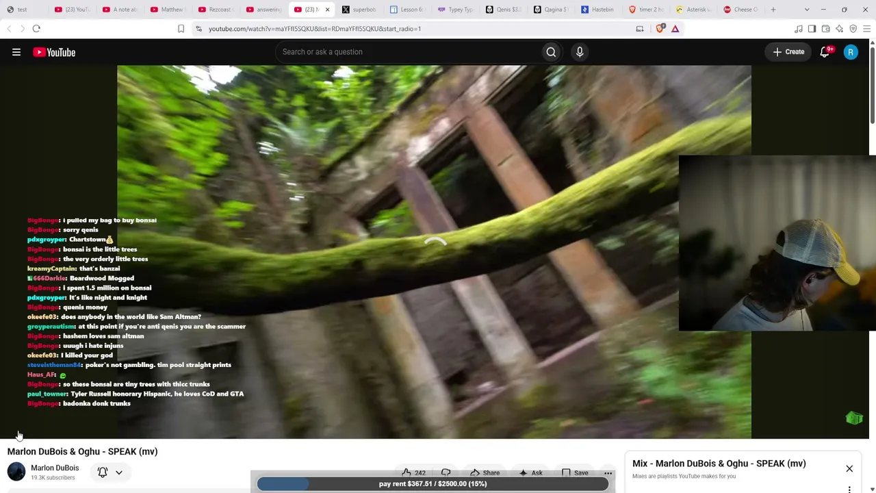Toggle the browser sidebar panel
Viewport: 876px width, 493px height.
pyautogui.click(x=812, y=29)
